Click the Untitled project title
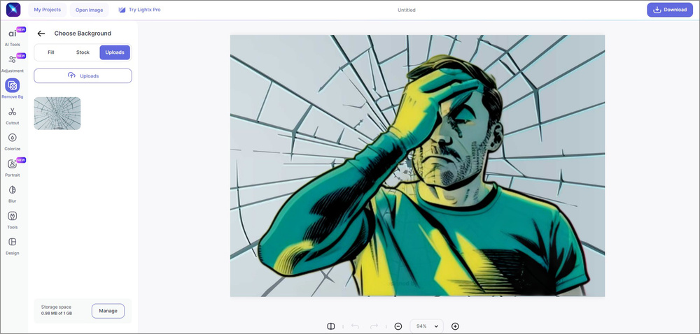The width and height of the screenshot is (700, 334). (x=406, y=10)
